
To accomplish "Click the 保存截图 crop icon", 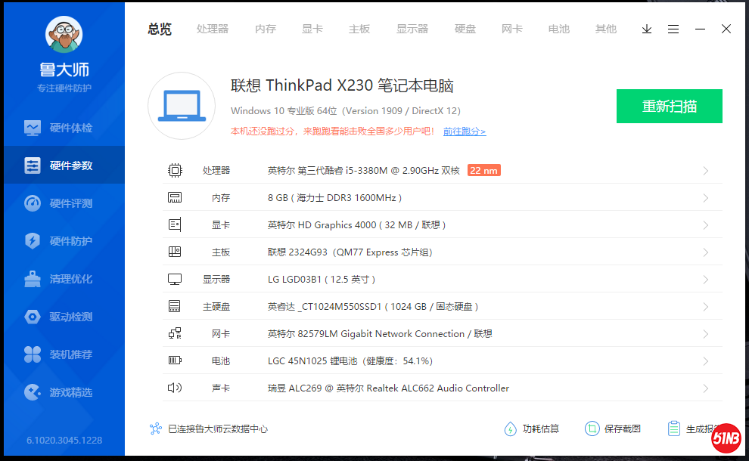I will [x=592, y=429].
